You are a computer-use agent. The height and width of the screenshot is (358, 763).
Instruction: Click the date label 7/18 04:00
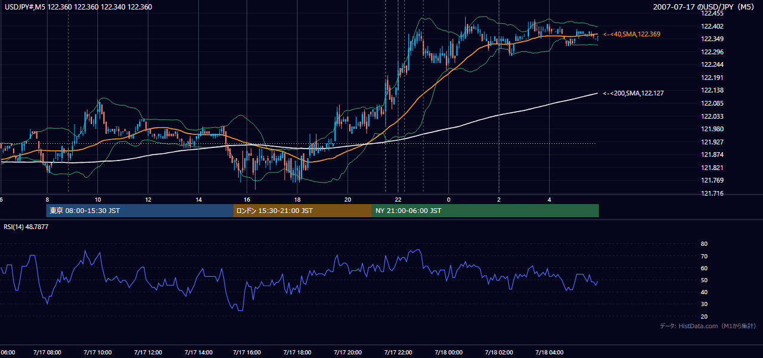coord(548,352)
